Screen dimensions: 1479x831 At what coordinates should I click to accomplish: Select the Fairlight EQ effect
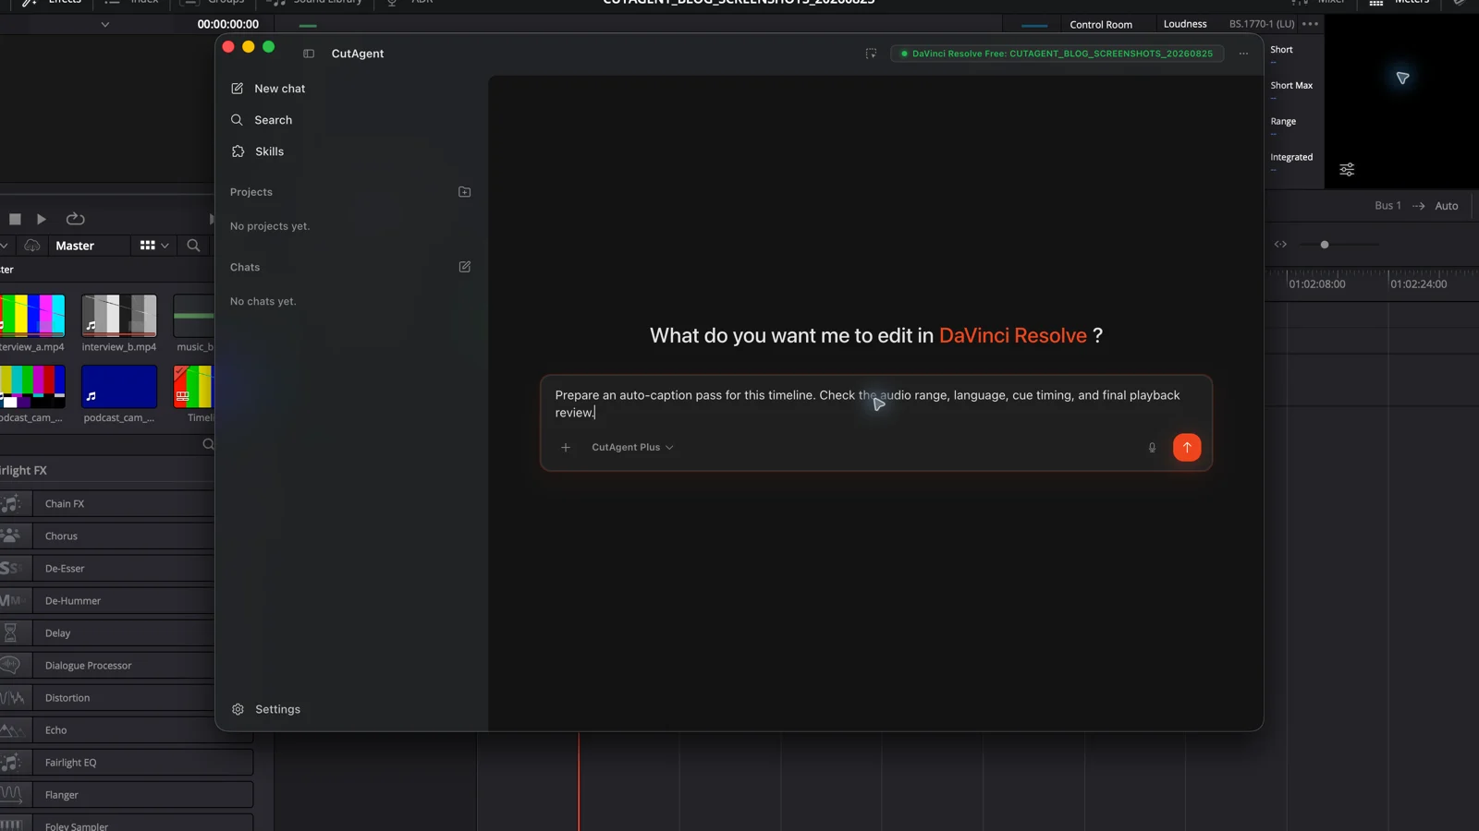tap(126, 763)
